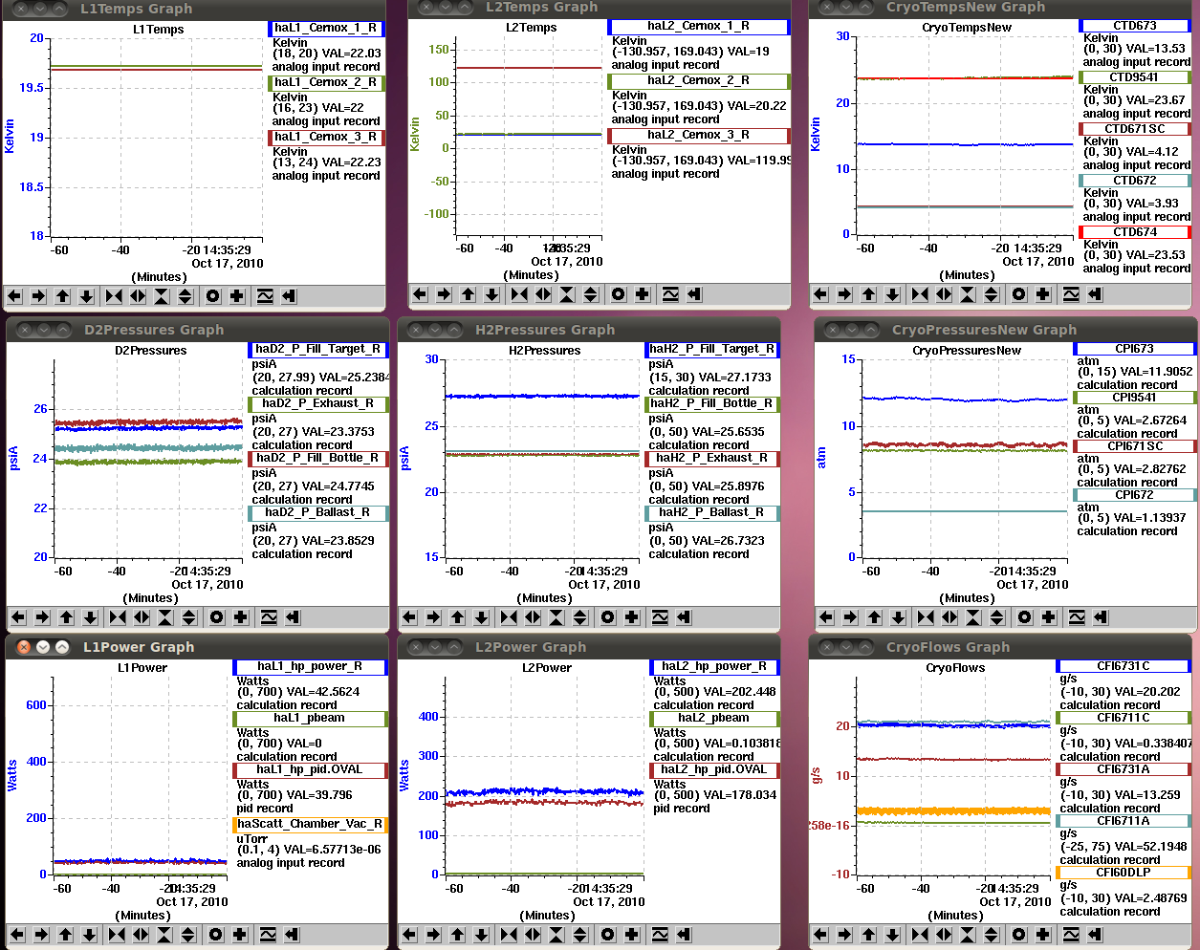Viewport: 1200px width, 950px height.
Task: Select haL2_pbeam legend entry
Action: click(714, 719)
